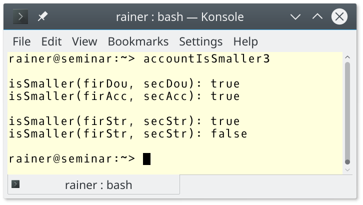Open the Help menu
The width and height of the screenshot is (363, 205).
coord(245,41)
